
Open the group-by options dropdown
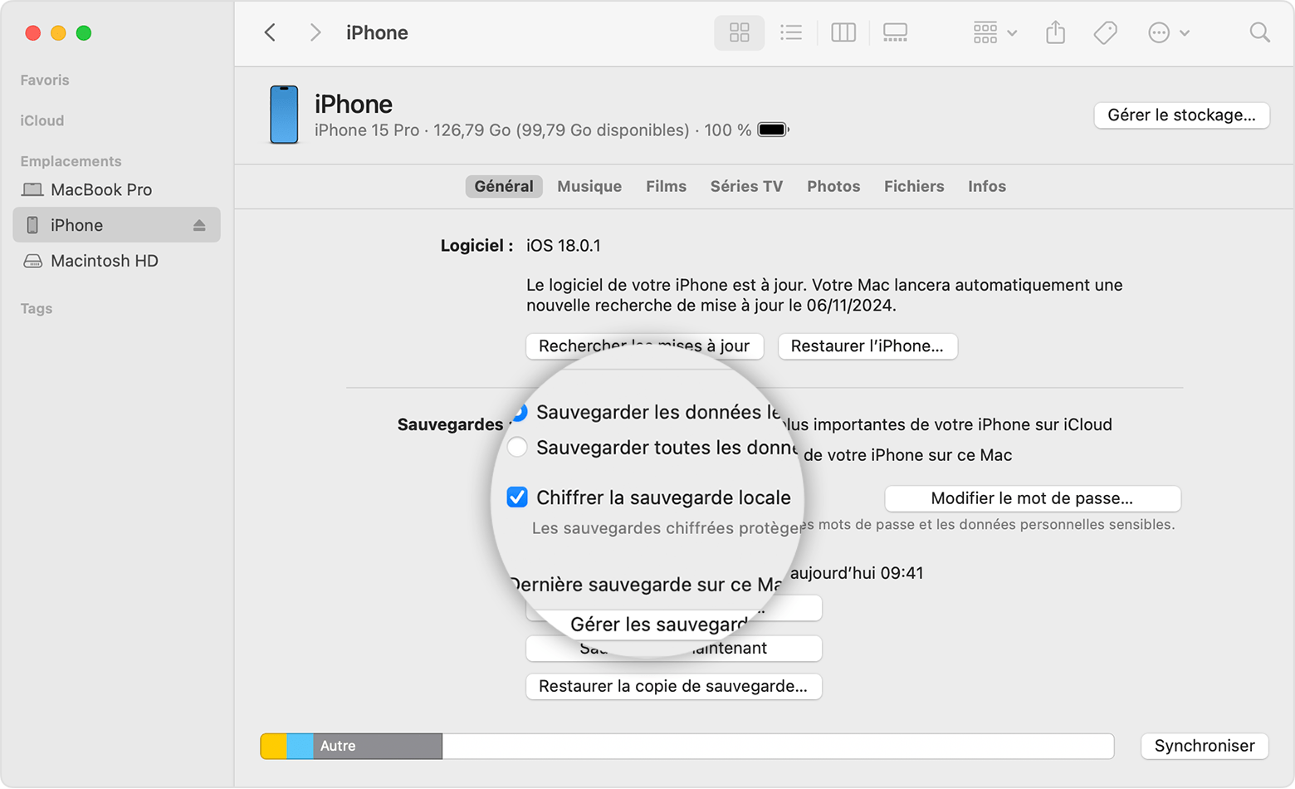pos(994,32)
